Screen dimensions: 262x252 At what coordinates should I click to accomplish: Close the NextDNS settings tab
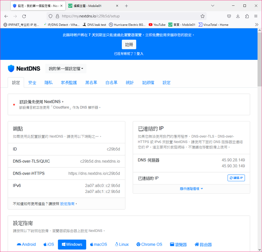pos(61,6)
